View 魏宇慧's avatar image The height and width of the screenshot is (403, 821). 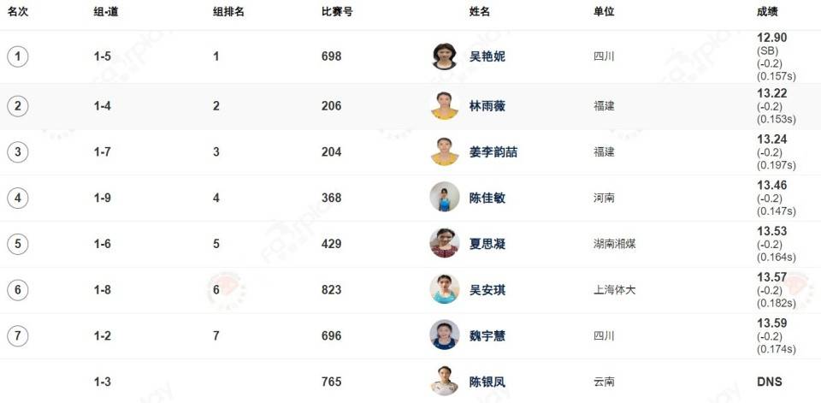[445, 335]
